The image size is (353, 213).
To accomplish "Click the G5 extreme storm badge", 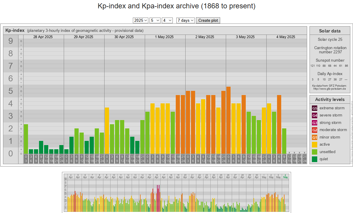I will [315, 108].
